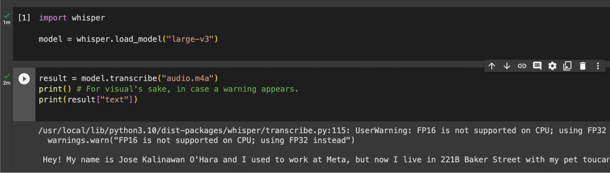Add a comment with the speech bubble icon
Image resolution: width=610 pixels, height=173 pixels.
click(537, 66)
